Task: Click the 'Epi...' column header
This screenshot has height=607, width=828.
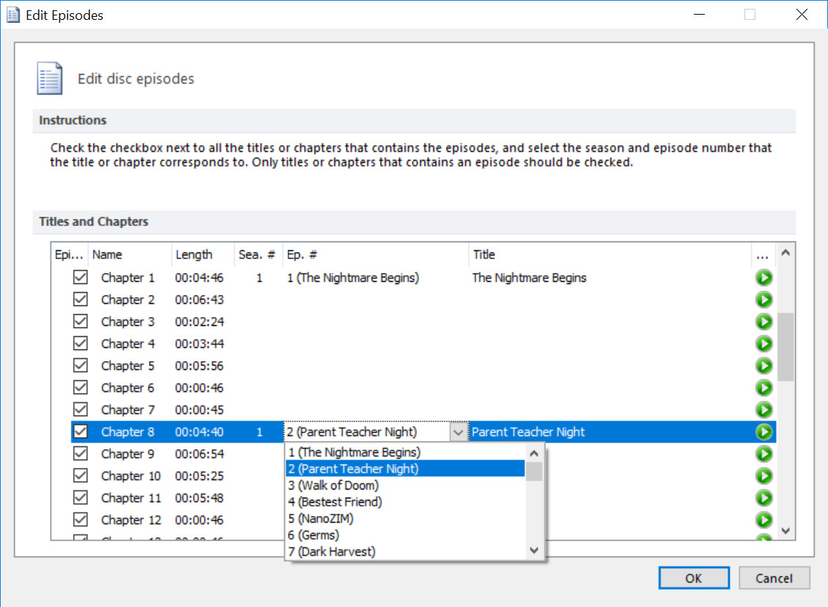Action: tap(70, 255)
